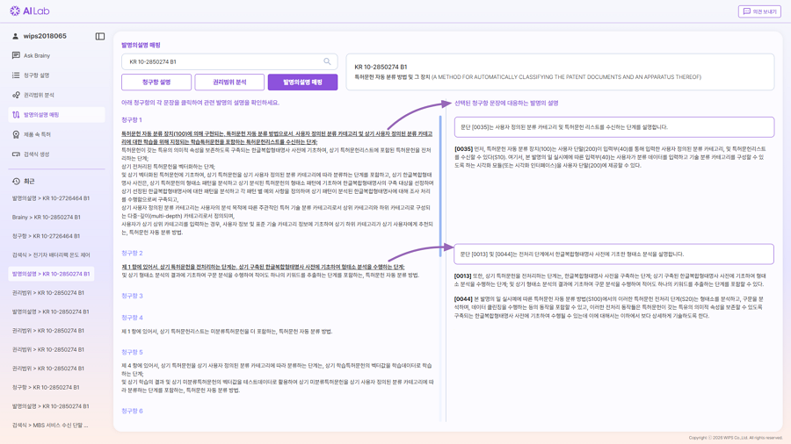Click the AI Lab logo icon
791x444 pixels.
[15, 11]
